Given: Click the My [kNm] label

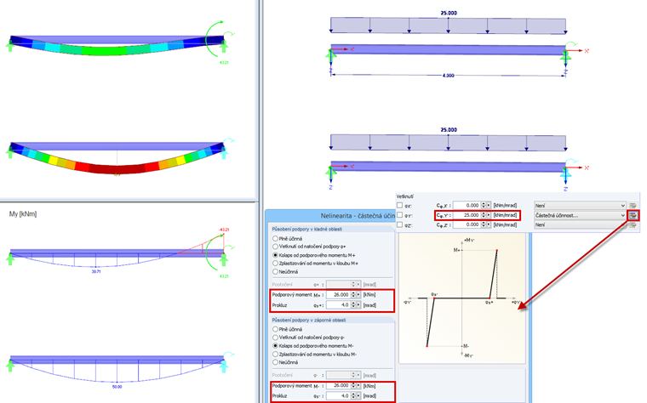Looking at the screenshot, I should coord(23,214).
